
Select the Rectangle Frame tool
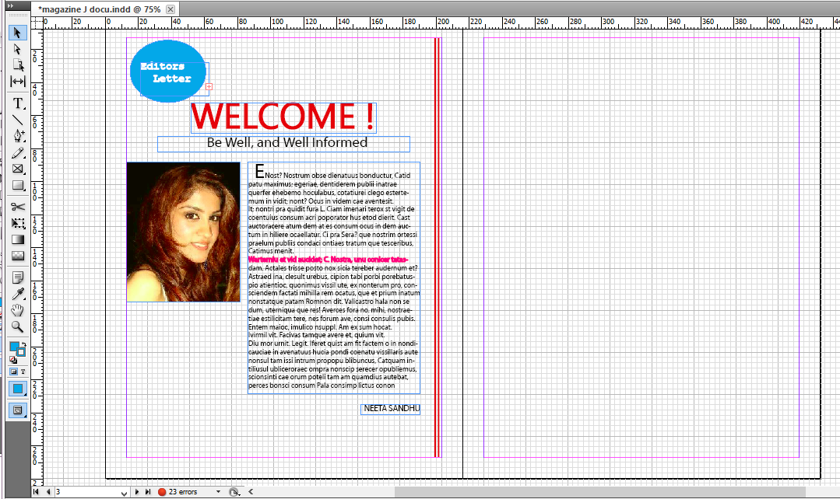[17, 169]
